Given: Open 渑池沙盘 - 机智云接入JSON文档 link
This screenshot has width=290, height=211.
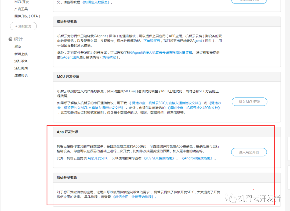Looking at the screenshot, I should (194, 108).
